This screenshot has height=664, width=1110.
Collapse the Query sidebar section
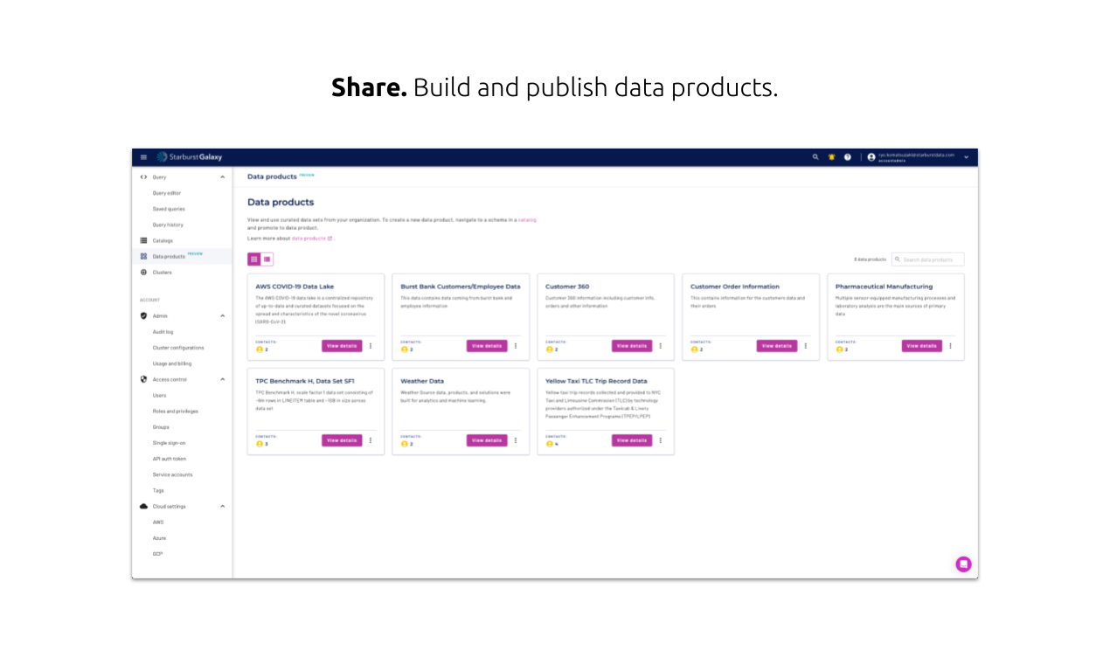point(222,177)
